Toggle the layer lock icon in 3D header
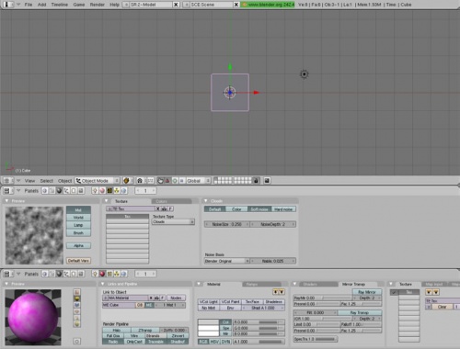460x349 pixels. [256, 181]
